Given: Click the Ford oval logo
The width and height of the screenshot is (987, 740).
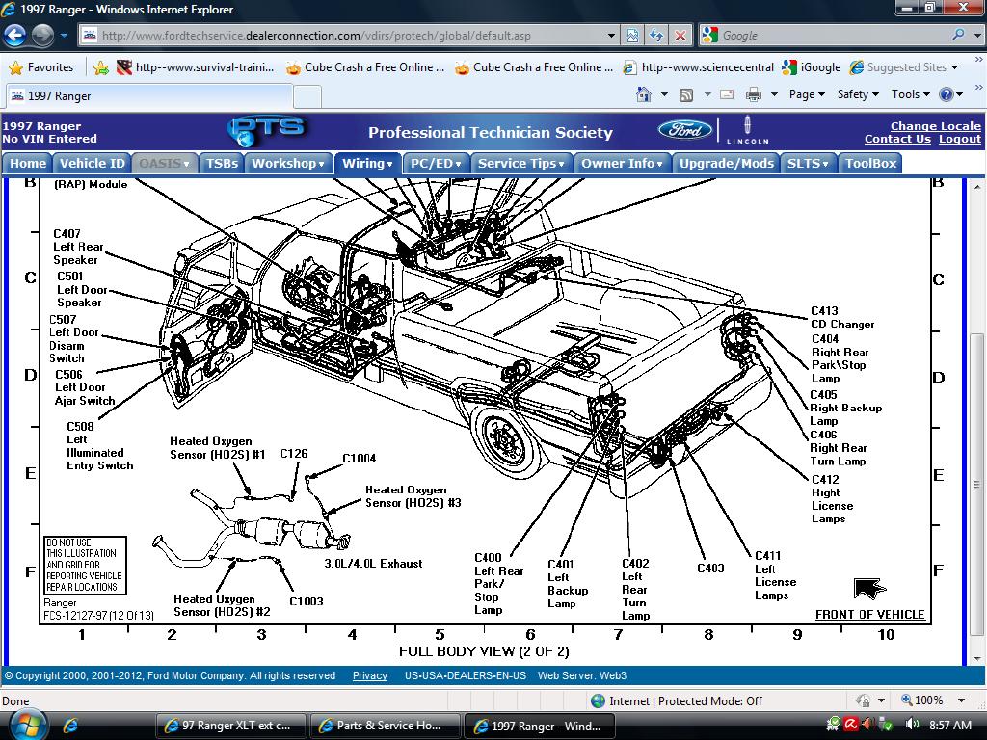Looking at the screenshot, I should (685, 130).
